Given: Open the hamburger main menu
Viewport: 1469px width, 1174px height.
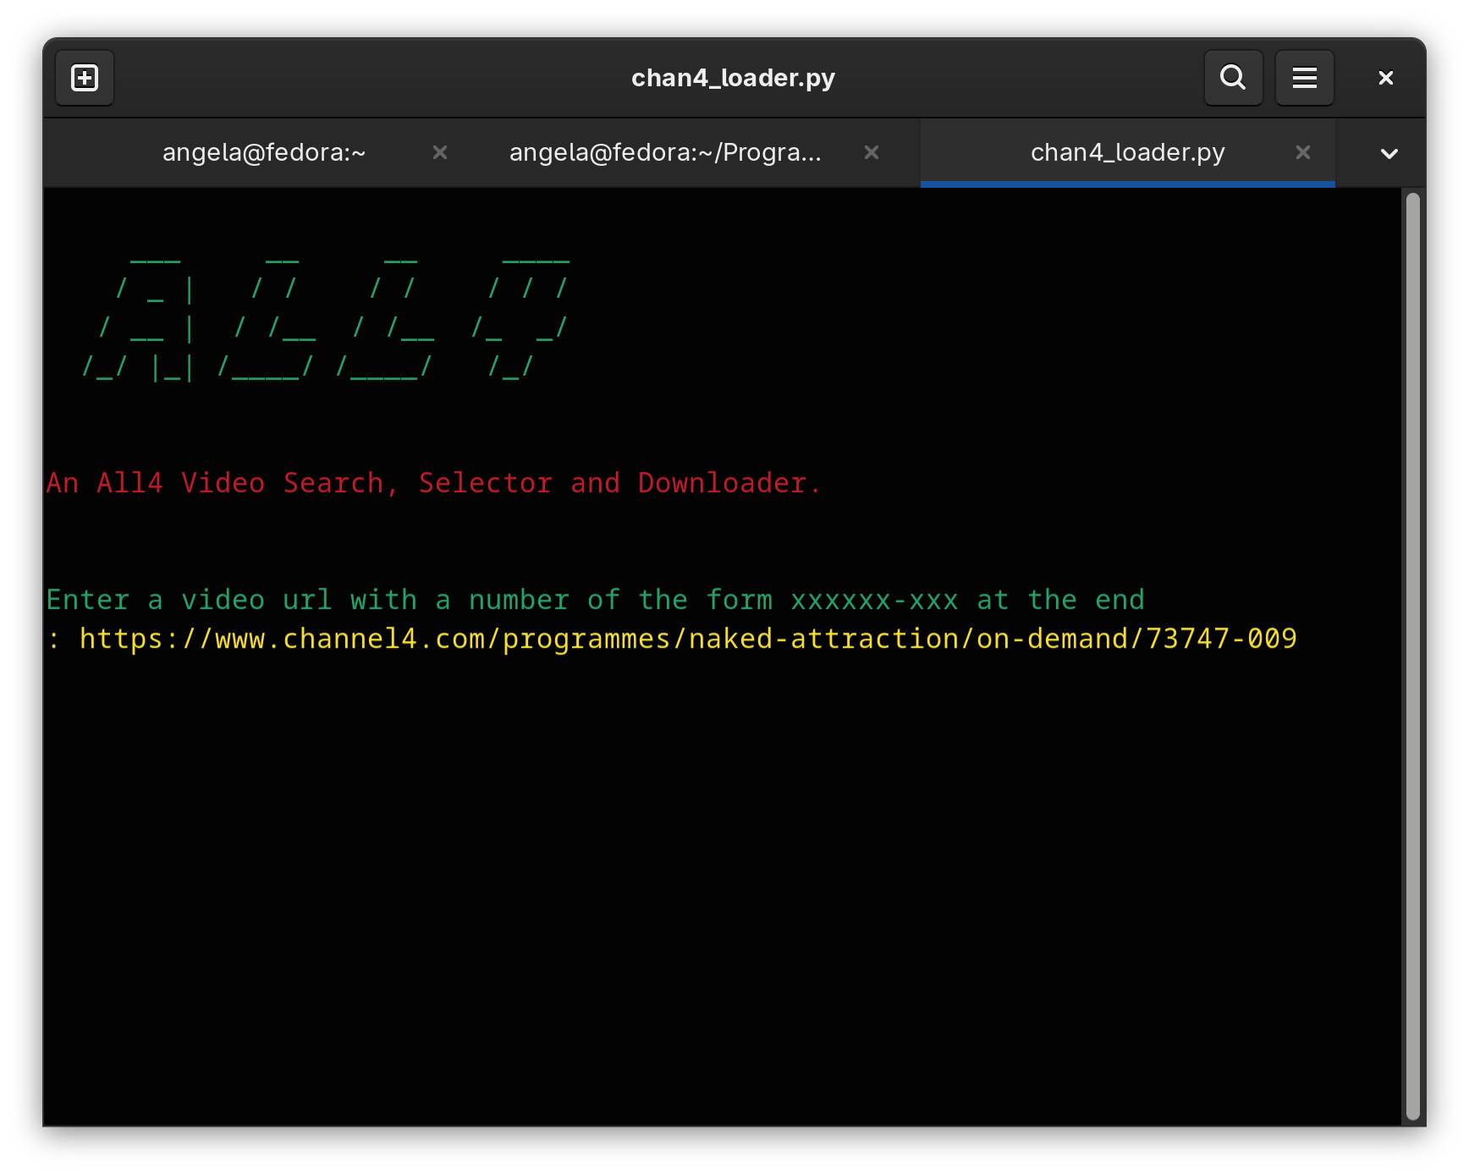Looking at the screenshot, I should (1304, 78).
